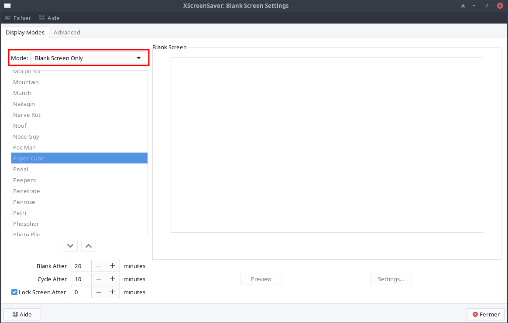The height and width of the screenshot is (323, 508).
Task: Decrease Cycle After minutes with minus
Action: (x=99, y=279)
